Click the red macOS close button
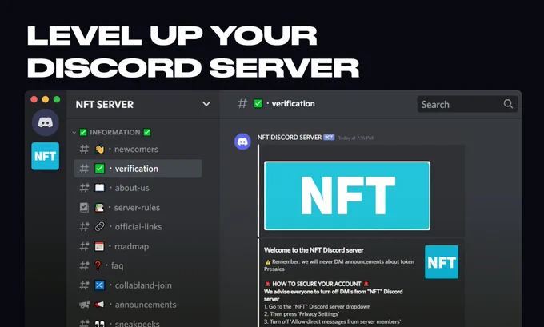This screenshot has width=544, height=327. 34,99
